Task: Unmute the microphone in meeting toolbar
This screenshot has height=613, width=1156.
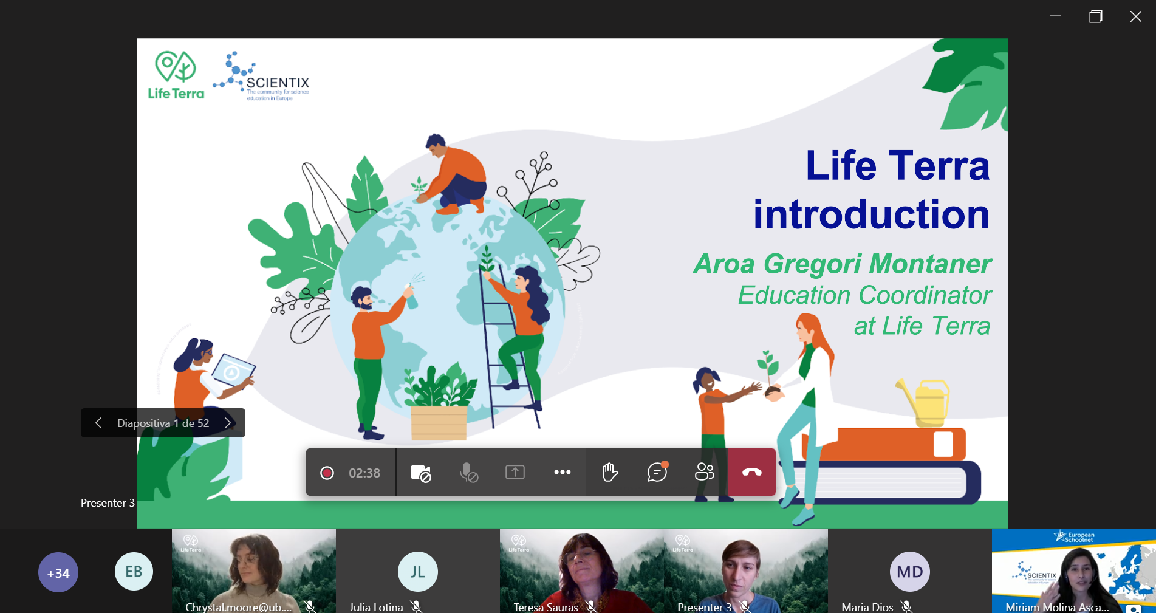Action: coord(468,473)
